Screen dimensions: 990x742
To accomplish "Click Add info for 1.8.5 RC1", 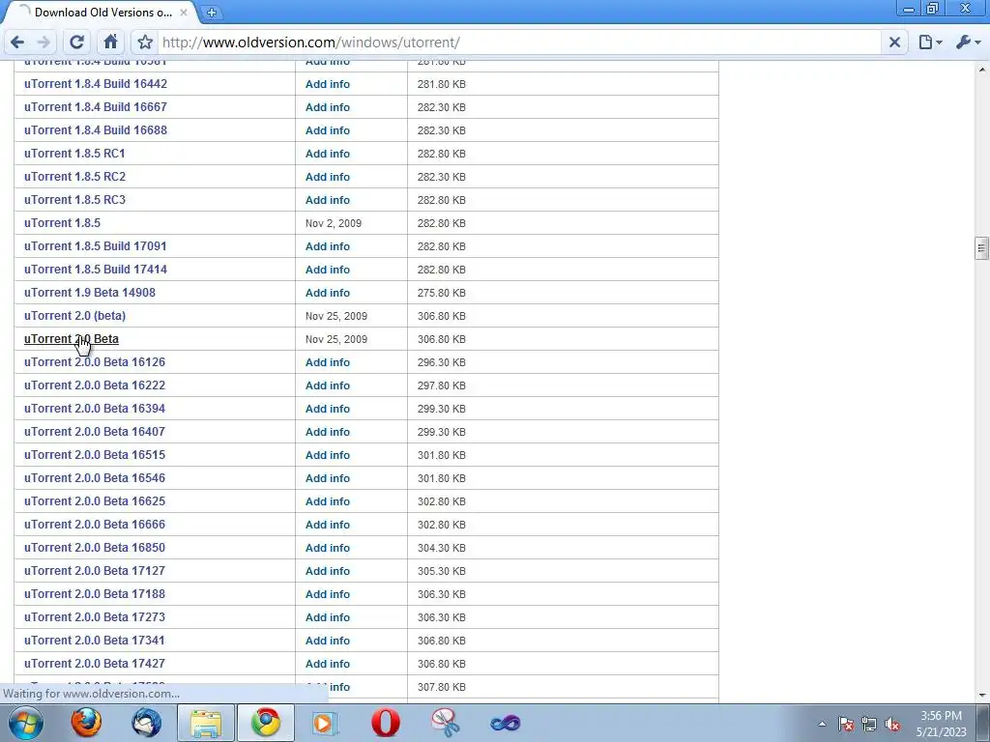I will (x=328, y=154).
